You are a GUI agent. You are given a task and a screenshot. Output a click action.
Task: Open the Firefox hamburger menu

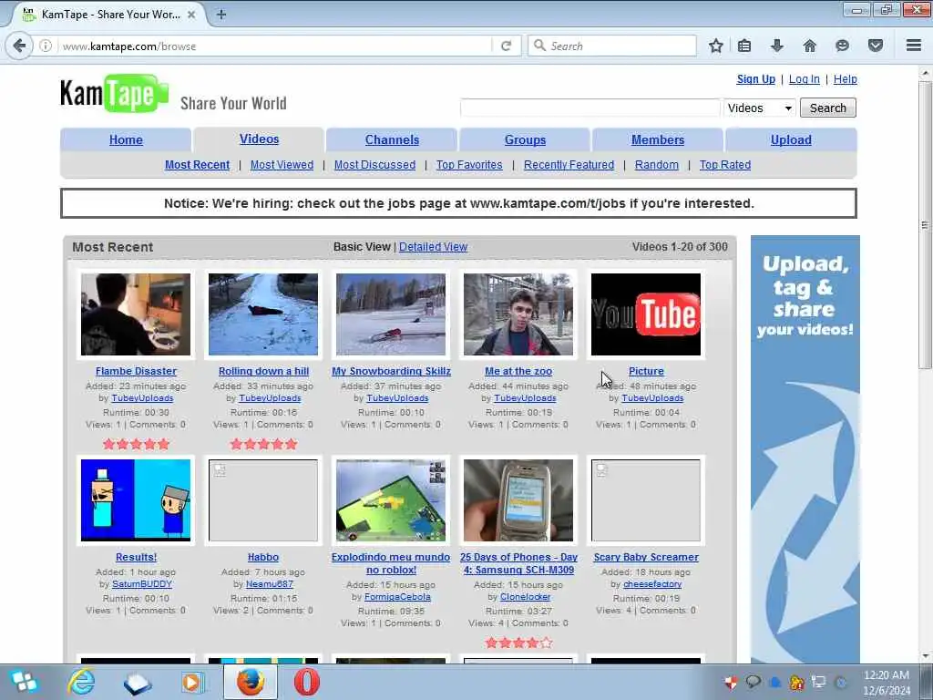914,46
